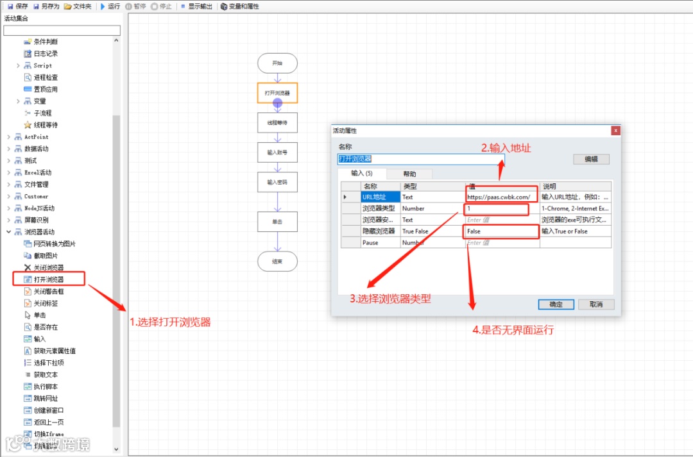
Task: Expand the Excel活动 category
Action: (9, 172)
